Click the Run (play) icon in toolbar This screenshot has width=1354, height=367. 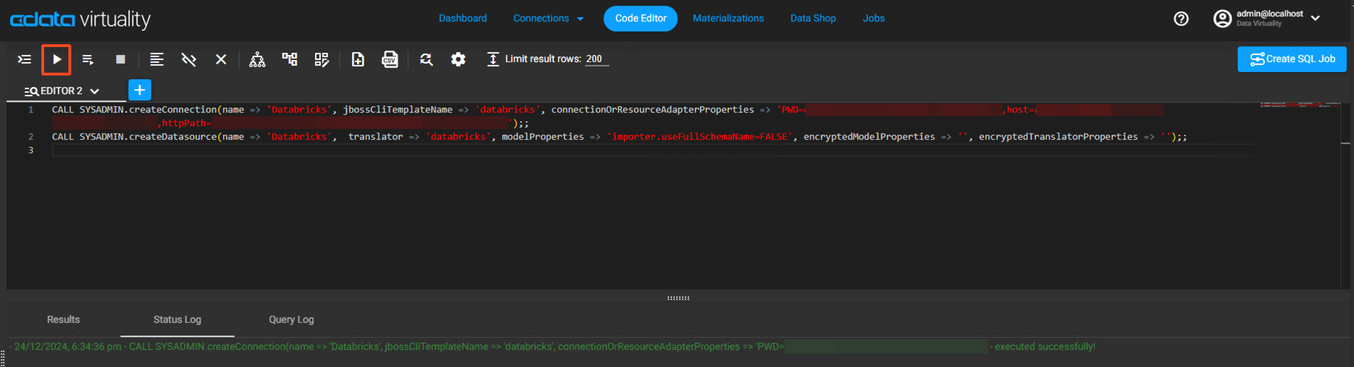pyautogui.click(x=56, y=59)
